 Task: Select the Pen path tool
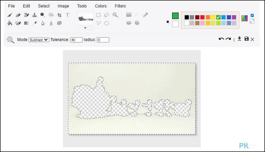(x=145, y=15)
